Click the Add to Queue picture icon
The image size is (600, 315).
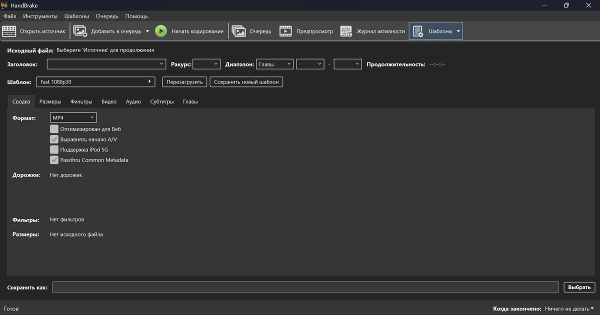[80, 31]
